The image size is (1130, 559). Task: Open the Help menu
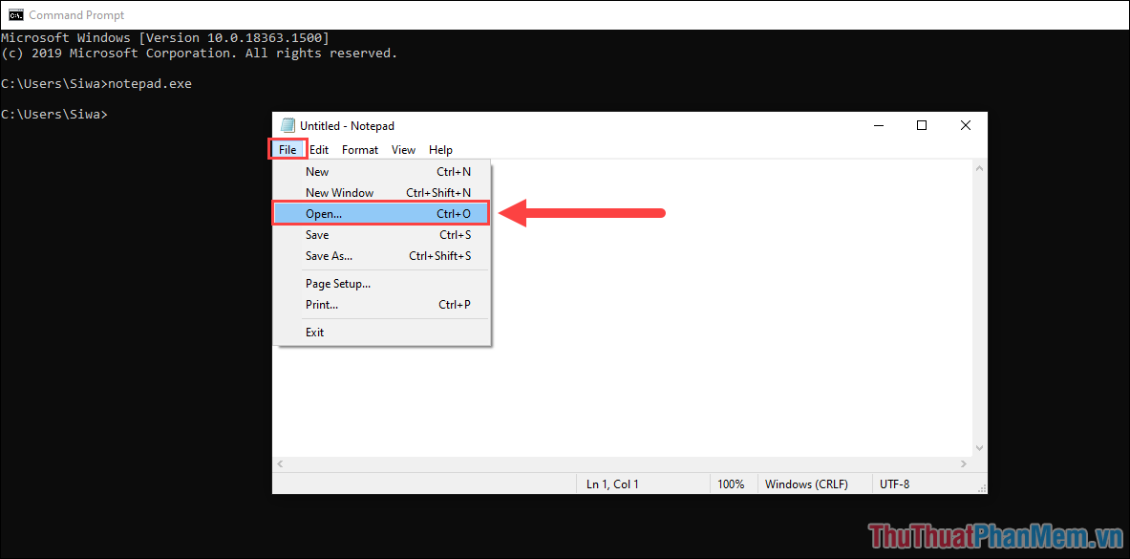[440, 149]
